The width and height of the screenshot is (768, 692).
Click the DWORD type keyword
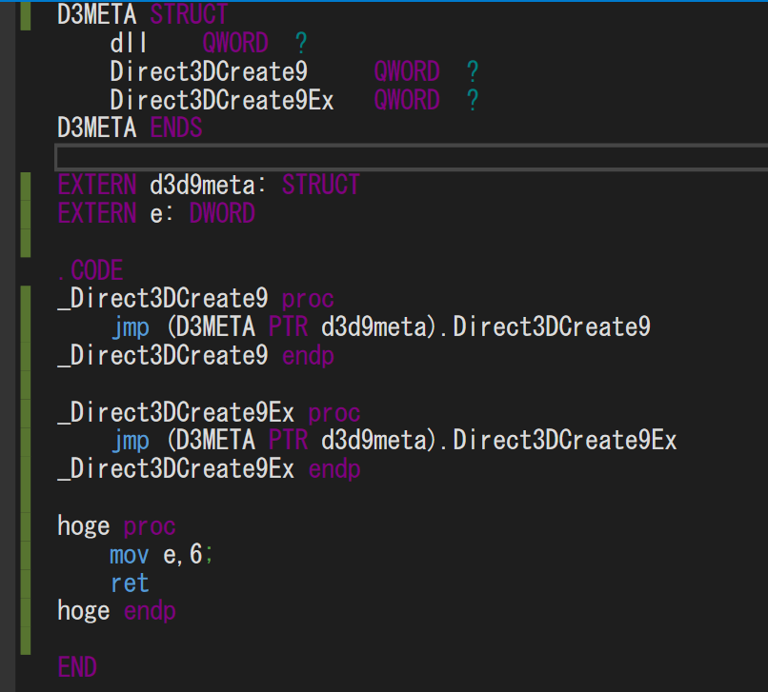coord(222,213)
